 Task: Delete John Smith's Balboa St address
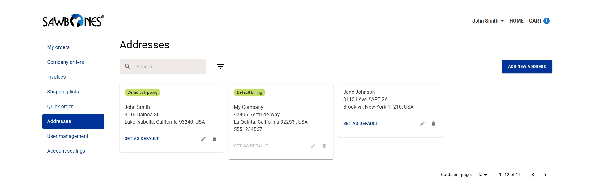click(215, 139)
